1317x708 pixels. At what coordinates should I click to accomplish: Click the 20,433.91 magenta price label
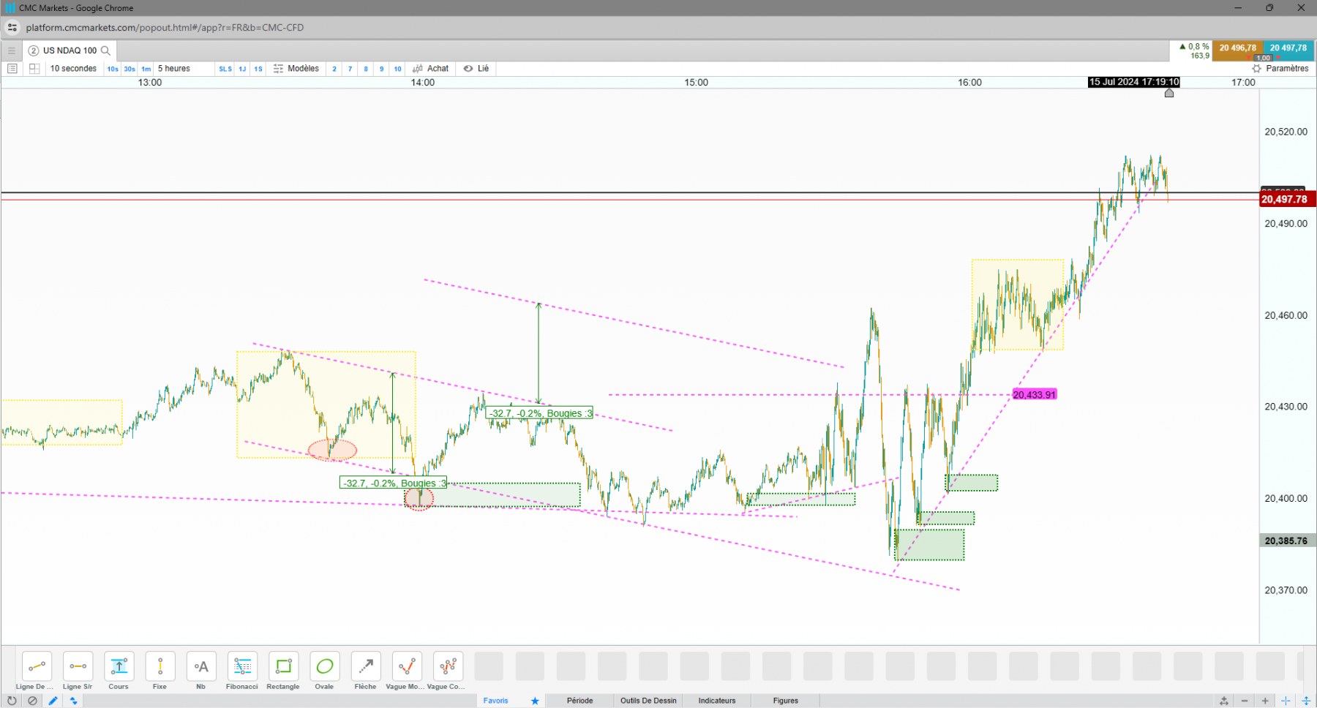click(x=1035, y=395)
